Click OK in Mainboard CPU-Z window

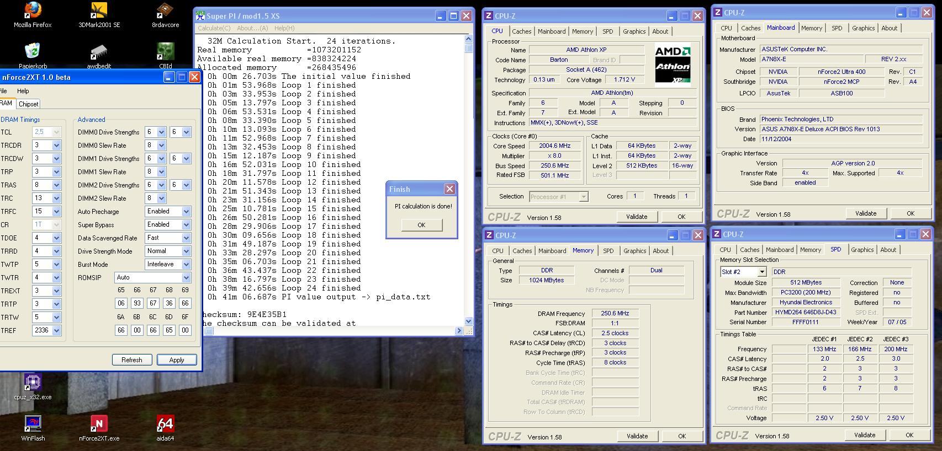coord(910,213)
